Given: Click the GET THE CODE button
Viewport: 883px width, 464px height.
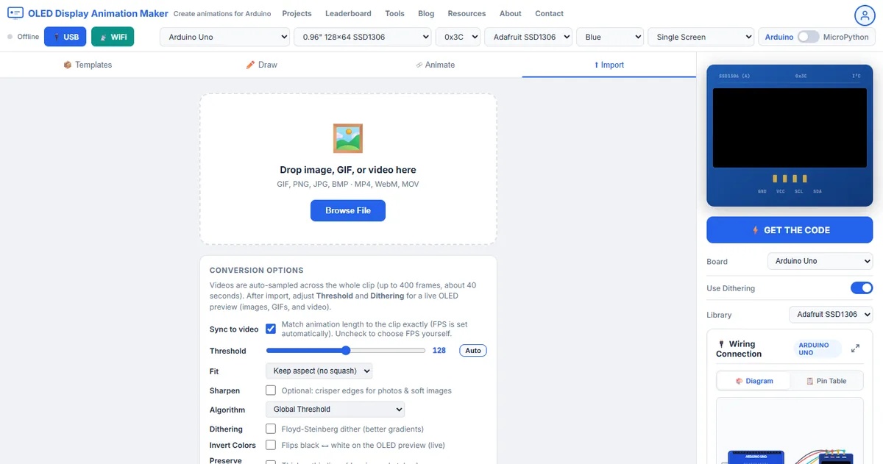Looking at the screenshot, I should point(790,230).
